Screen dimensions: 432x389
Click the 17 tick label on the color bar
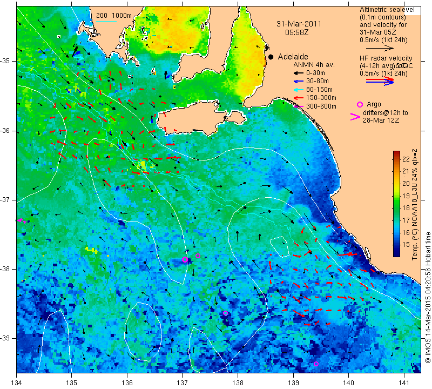(x=406, y=220)
